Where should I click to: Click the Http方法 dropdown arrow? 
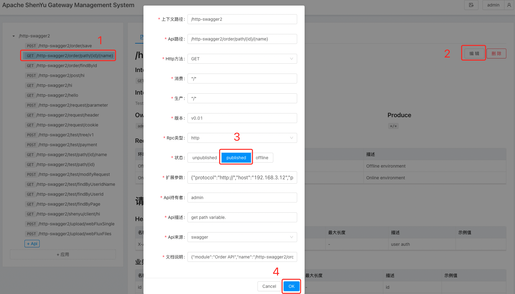(x=291, y=59)
